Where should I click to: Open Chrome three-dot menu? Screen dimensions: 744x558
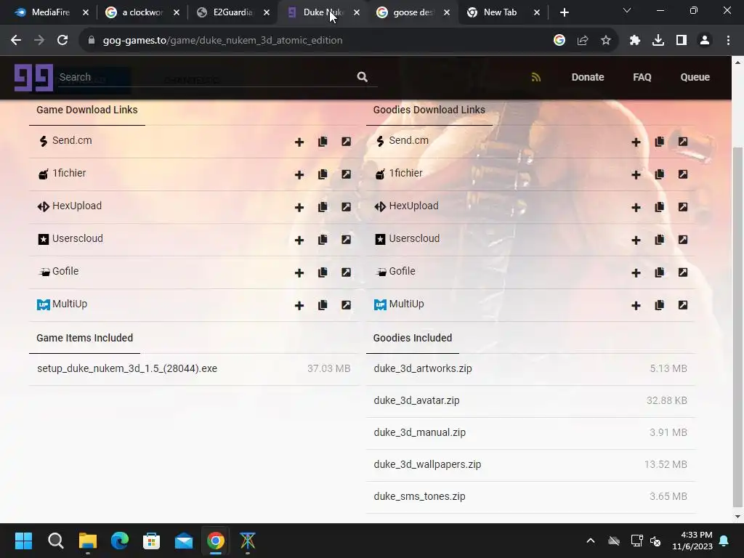coord(728,41)
